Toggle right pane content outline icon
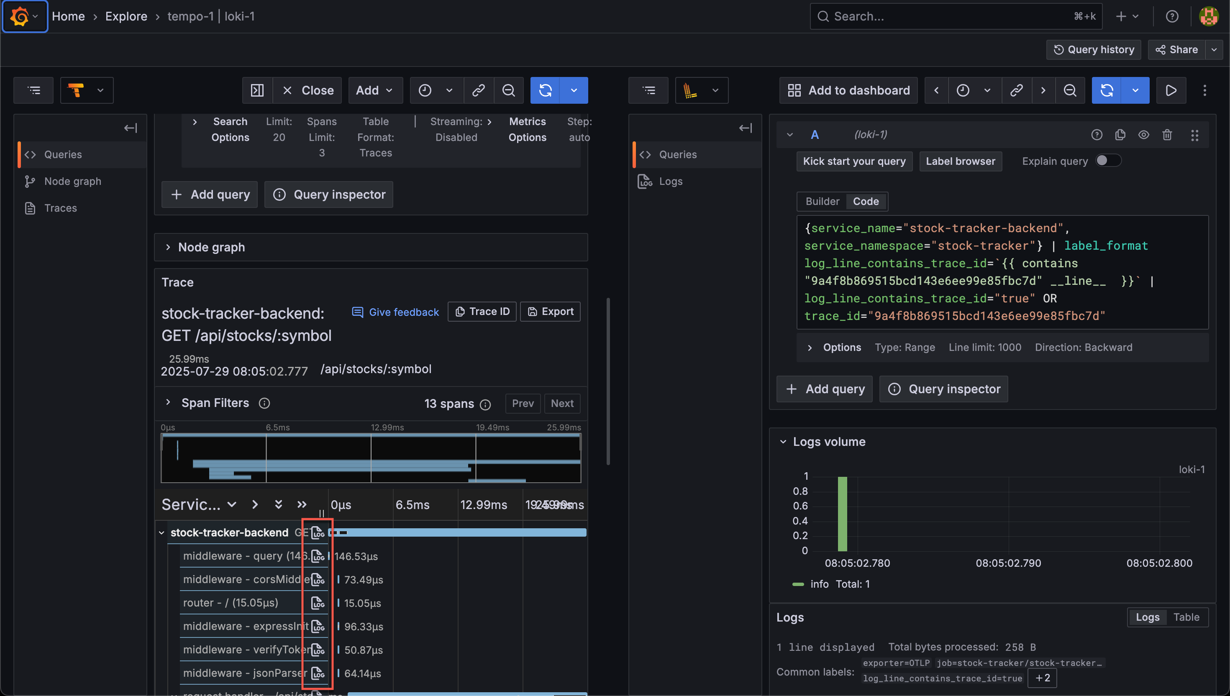 pos(649,90)
